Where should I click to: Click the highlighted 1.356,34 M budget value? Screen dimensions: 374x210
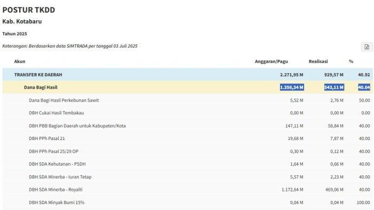[x=292, y=87]
